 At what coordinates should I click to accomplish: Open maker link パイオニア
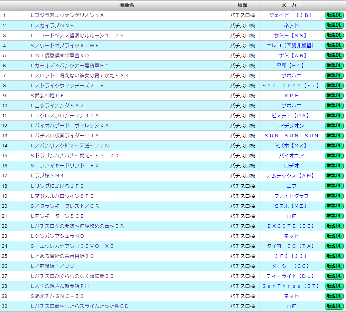coord(291,156)
